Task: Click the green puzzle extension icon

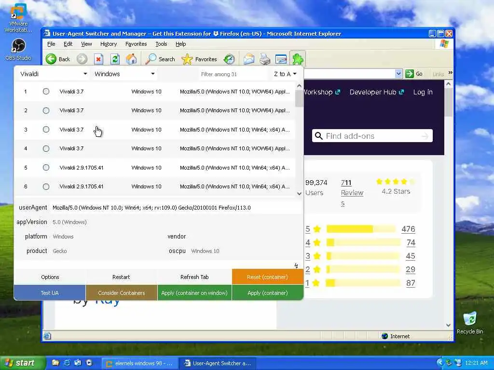Action: (x=297, y=59)
